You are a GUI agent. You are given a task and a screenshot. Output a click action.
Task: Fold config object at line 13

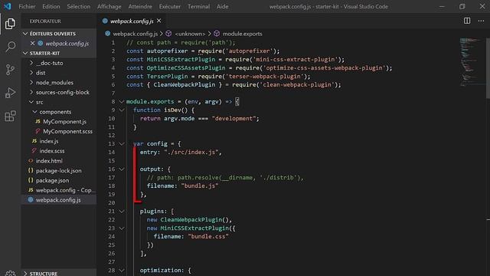pyautogui.click(x=122, y=143)
